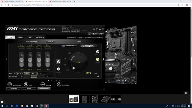The width and height of the screenshot is (192, 108).
Task: Reload the page in the browser
Action: tap(8, 5)
